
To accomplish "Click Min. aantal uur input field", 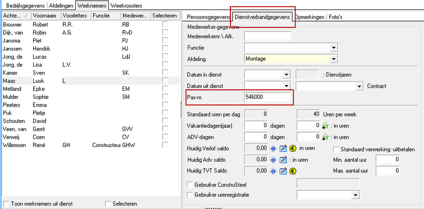I will pos(388,160).
